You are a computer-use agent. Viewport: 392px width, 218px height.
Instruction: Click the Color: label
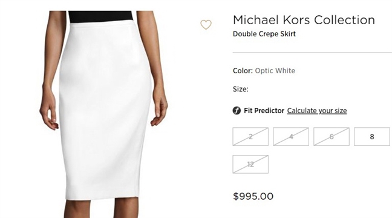pyautogui.click(x=243, y=71)
